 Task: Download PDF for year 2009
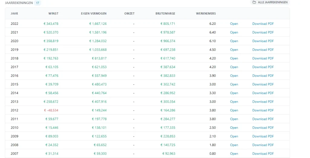click(263, 136)
